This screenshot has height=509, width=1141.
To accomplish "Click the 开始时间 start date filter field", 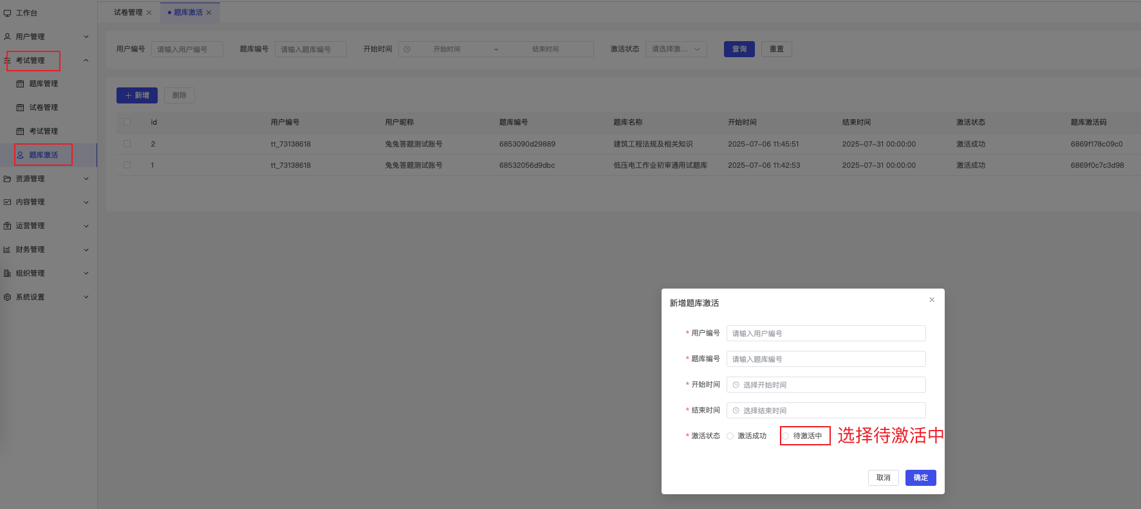I will point(447,49).
